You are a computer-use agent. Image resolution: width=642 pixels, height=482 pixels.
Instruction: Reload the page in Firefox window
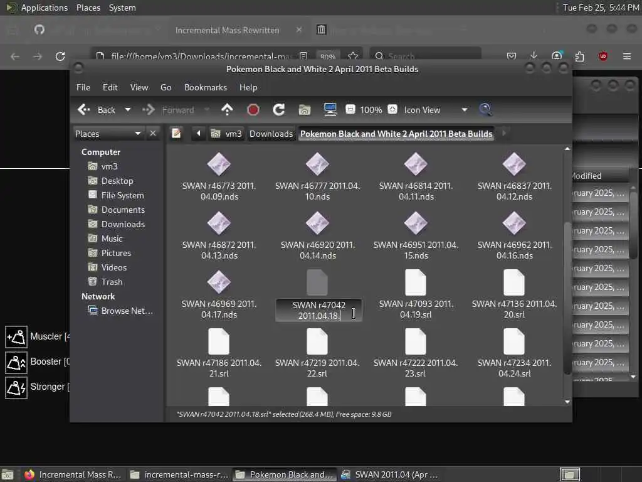pos(60,56)
